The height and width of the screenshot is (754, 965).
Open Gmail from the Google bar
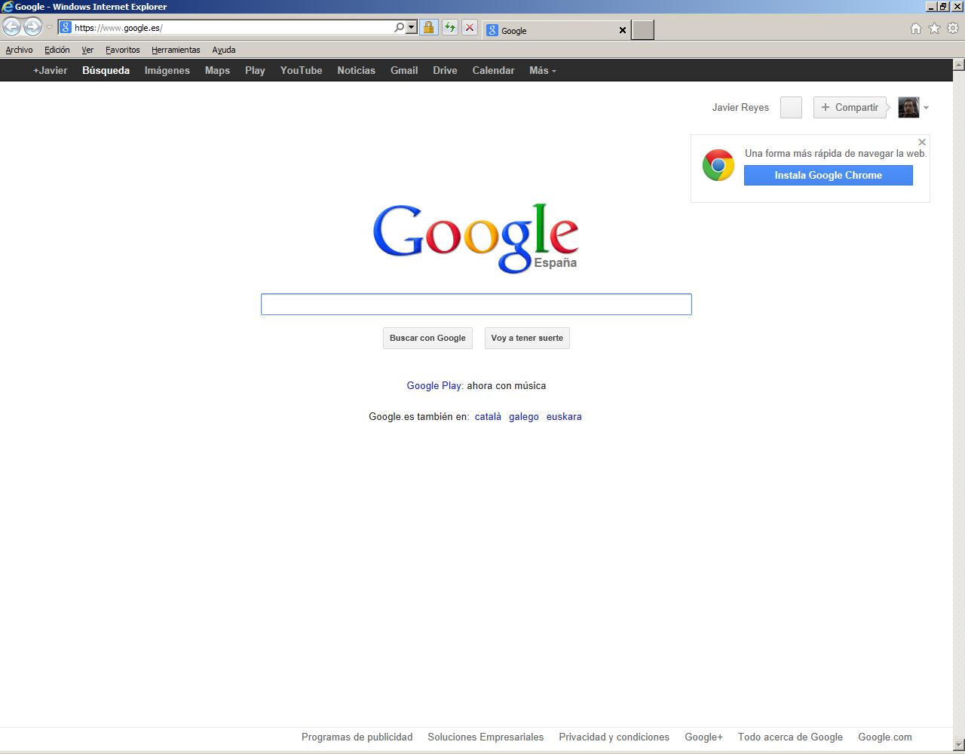(404, 70)
